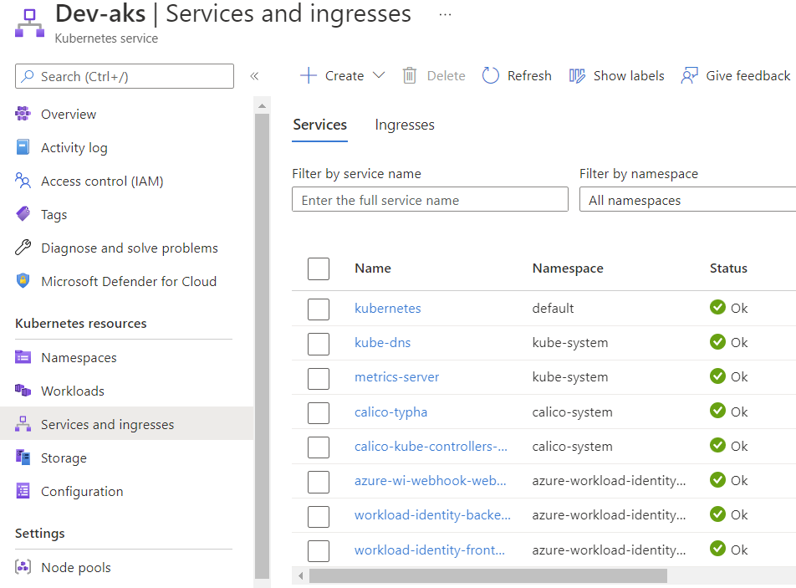
Task: Click the table scroll-left arrow
Action: (300, 575)
